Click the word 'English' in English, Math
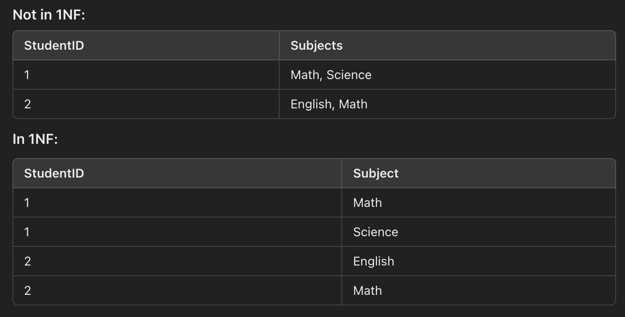 pos(310,104)
